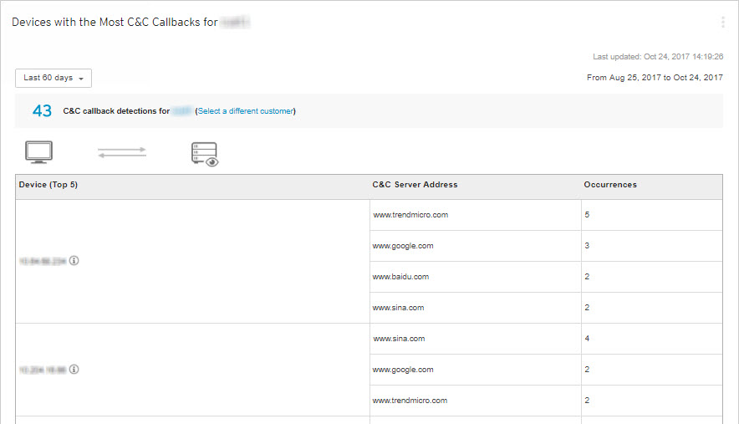The height and width of the screenshot is (424, 739).
Task: Click the computer monitor icon above the table
Action: pos(39,152)
